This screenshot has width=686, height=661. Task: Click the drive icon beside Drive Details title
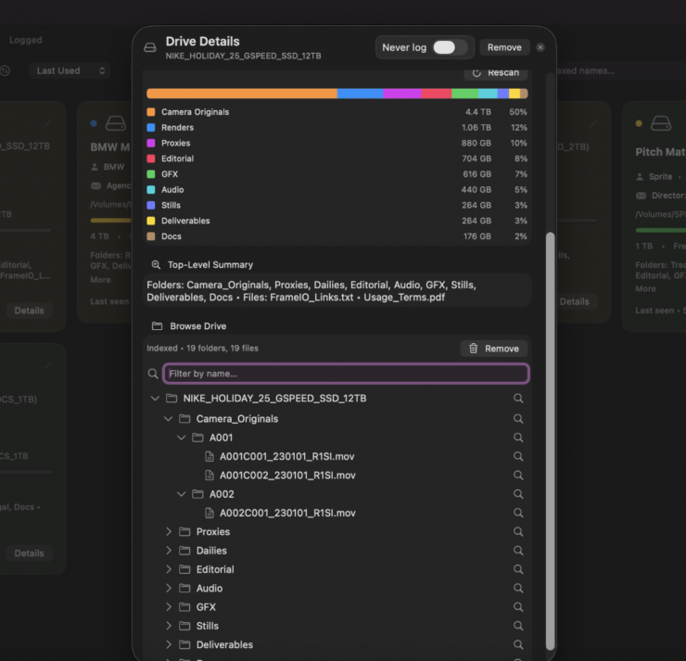(150, 47)
